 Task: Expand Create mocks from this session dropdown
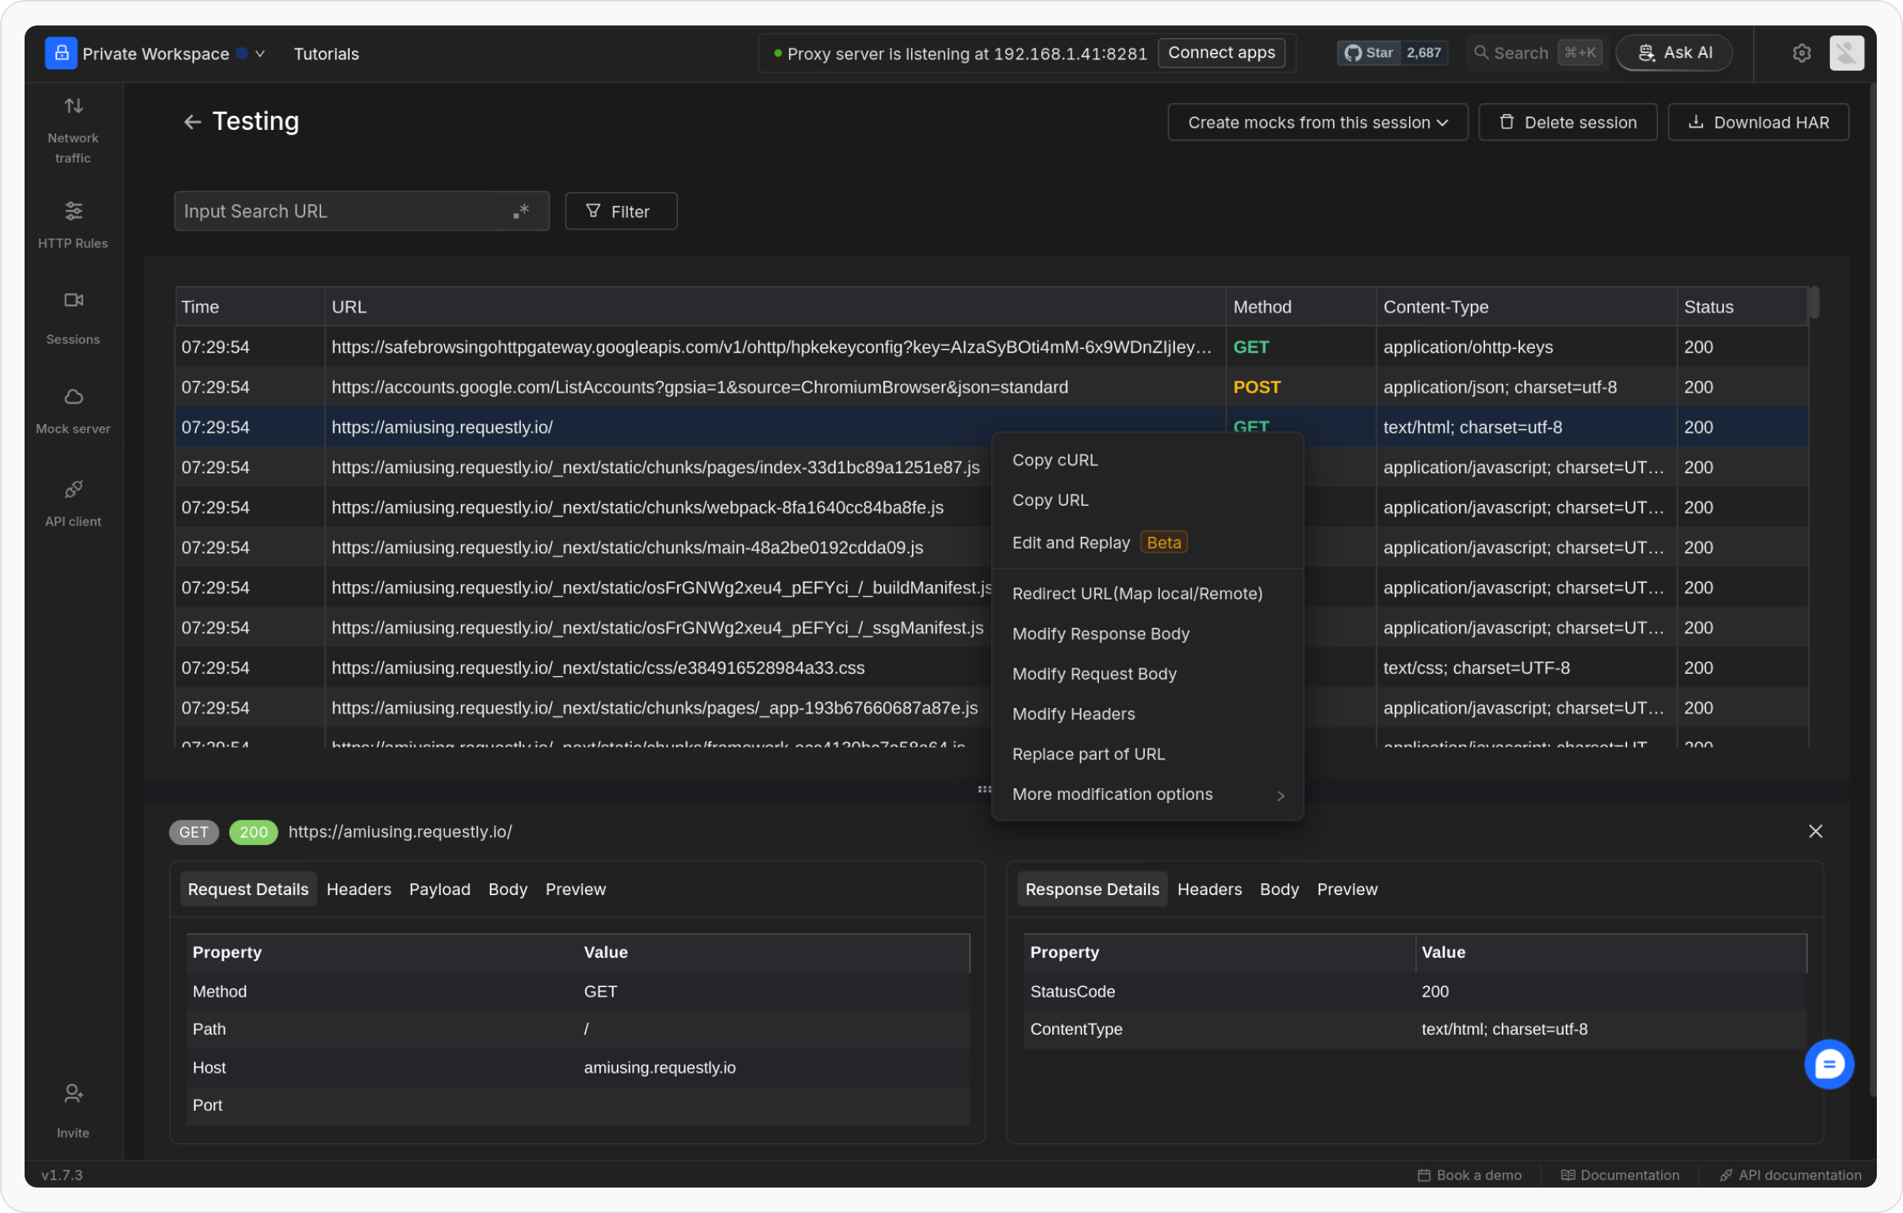[1317, 123]
